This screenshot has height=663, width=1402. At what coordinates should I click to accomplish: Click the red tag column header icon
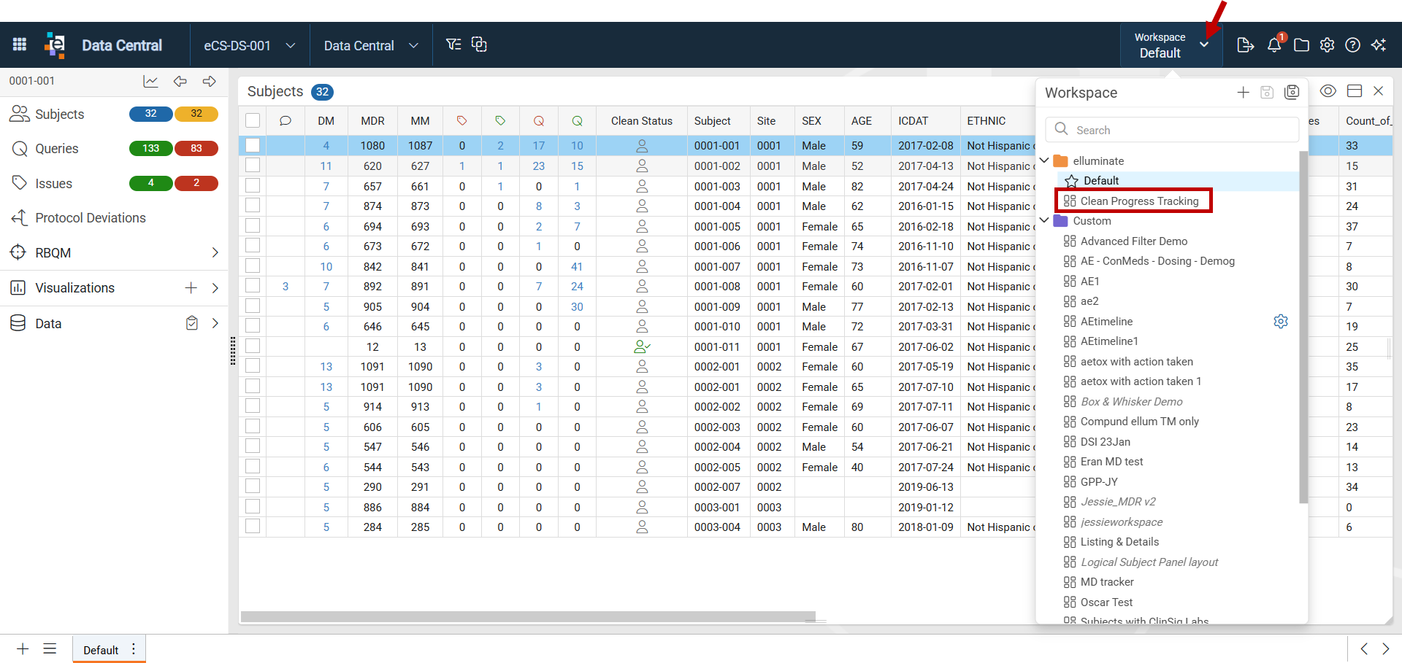pos(461,121)
